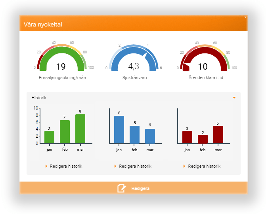
Task: Open Redigera historik under the green bar chart
Action: click(x=66, y=166)
